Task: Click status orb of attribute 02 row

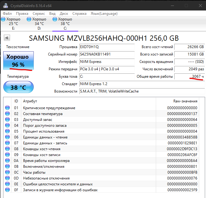Action: coord(7,114)
